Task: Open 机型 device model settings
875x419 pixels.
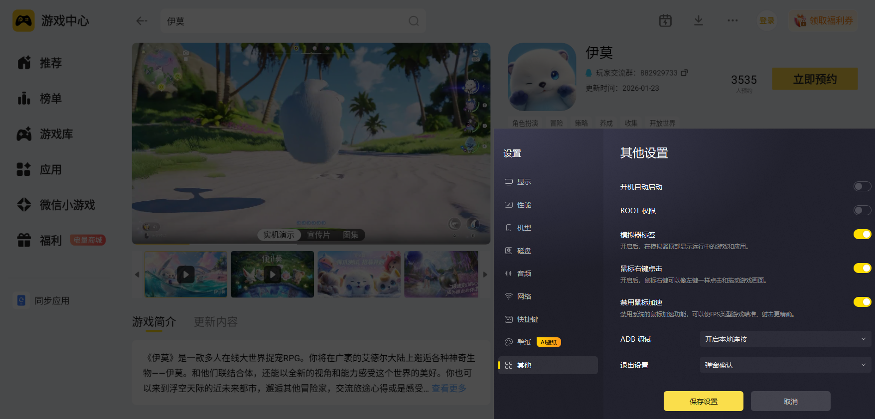Action: pyautogui.click(x=548, y=228)
